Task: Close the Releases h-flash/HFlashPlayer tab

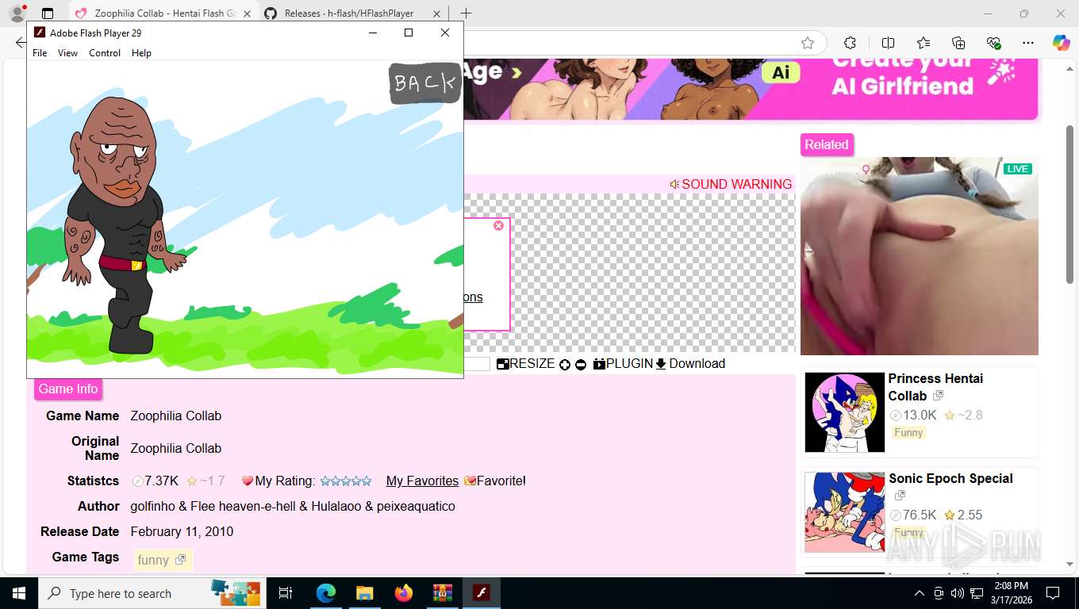Action: point(436,13)
